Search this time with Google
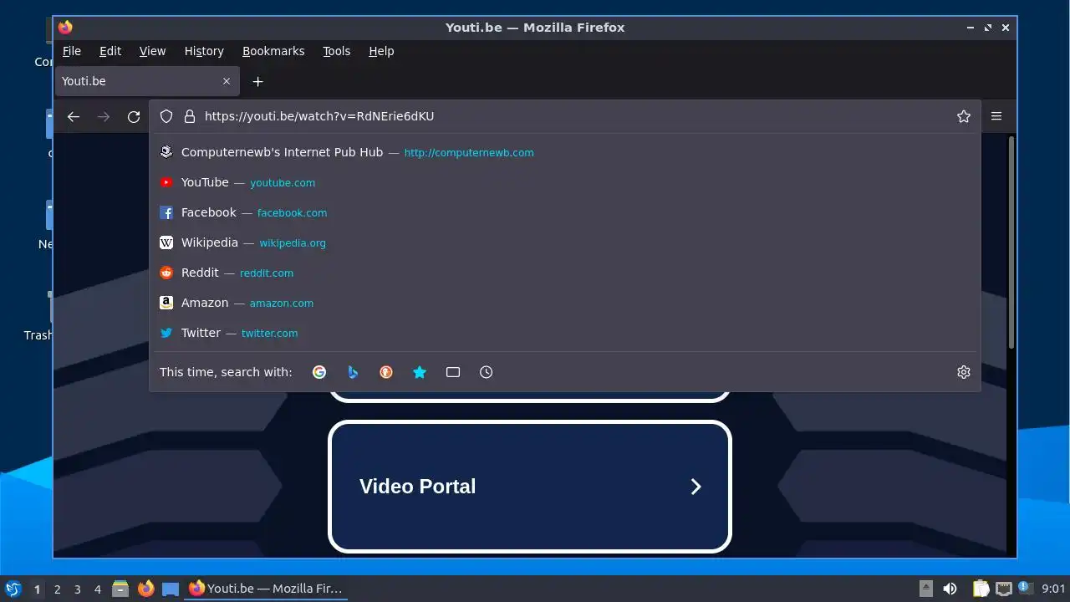Viewport: 1070px width, 602px height. [319, 372]
